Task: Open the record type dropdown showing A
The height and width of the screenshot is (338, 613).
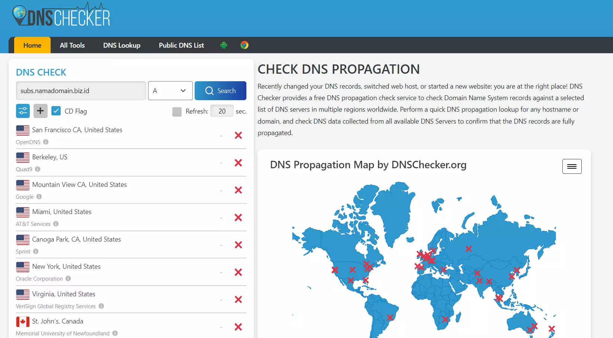Action: coord(170,90)
